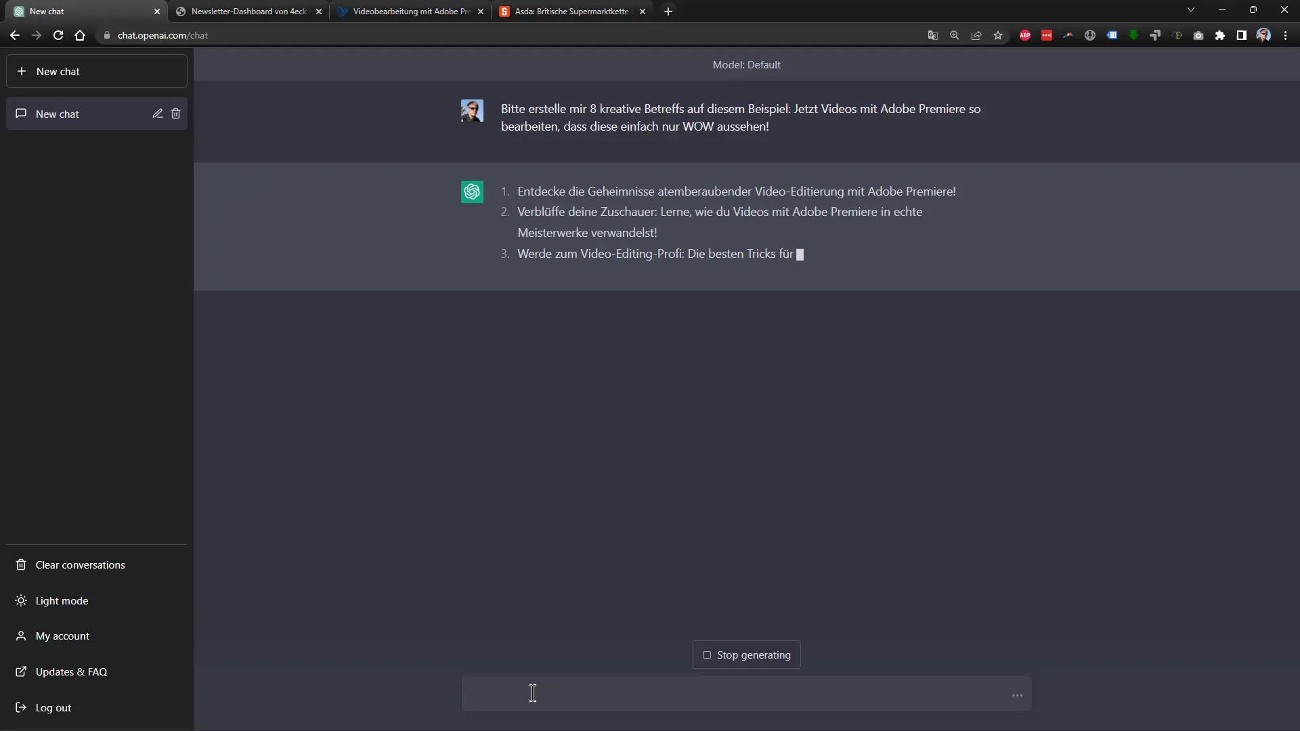
Task: Click the New chat plus icon
Action: (22, 70)
